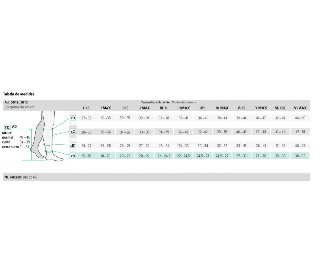Image resolution: width=320 pixels, height=273 pixels.
Task: Click the cD measurement point label
Action: click(x=73, y=117)
